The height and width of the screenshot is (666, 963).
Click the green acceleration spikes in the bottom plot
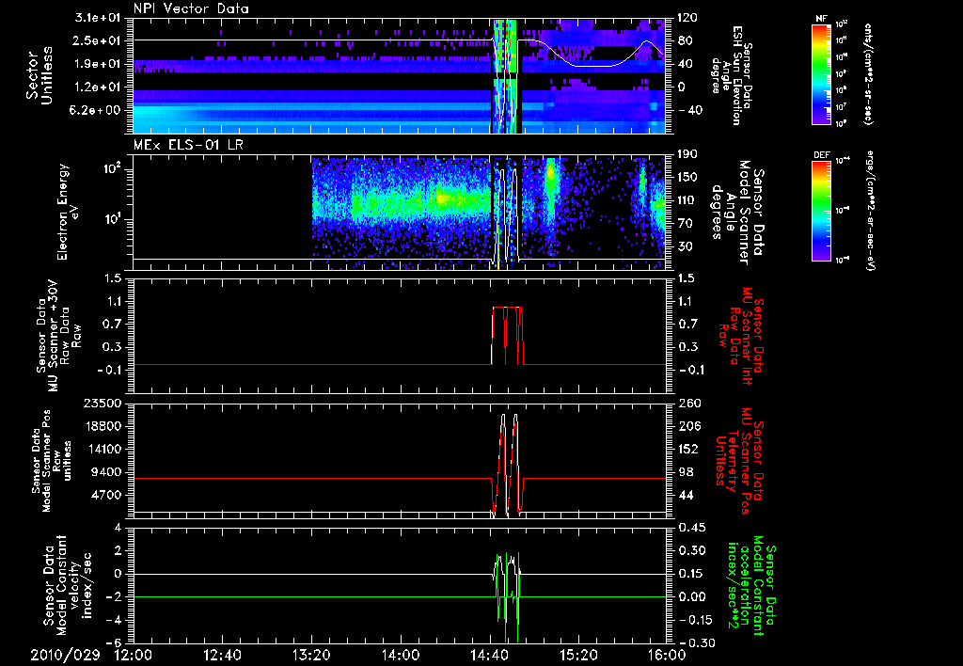(508, 597)
